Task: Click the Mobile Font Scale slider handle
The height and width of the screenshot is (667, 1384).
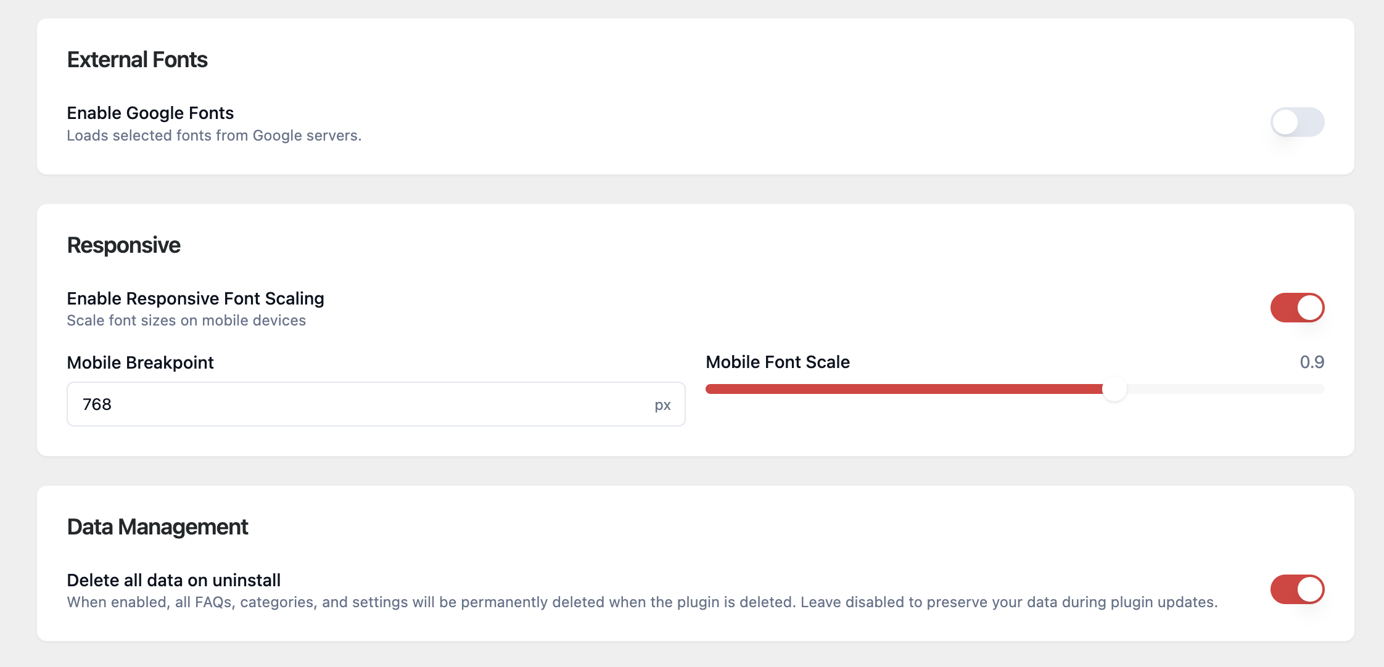Action: (x=1114, y=389)
